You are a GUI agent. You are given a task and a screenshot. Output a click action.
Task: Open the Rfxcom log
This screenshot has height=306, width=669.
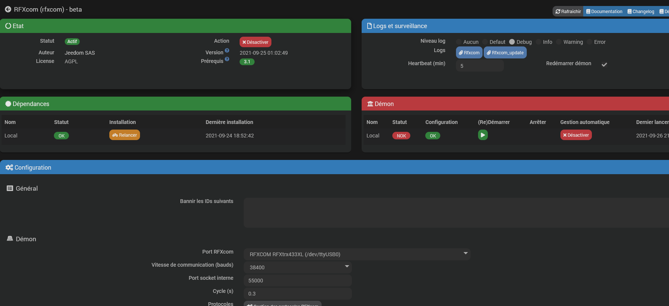(x=469, y=52)
